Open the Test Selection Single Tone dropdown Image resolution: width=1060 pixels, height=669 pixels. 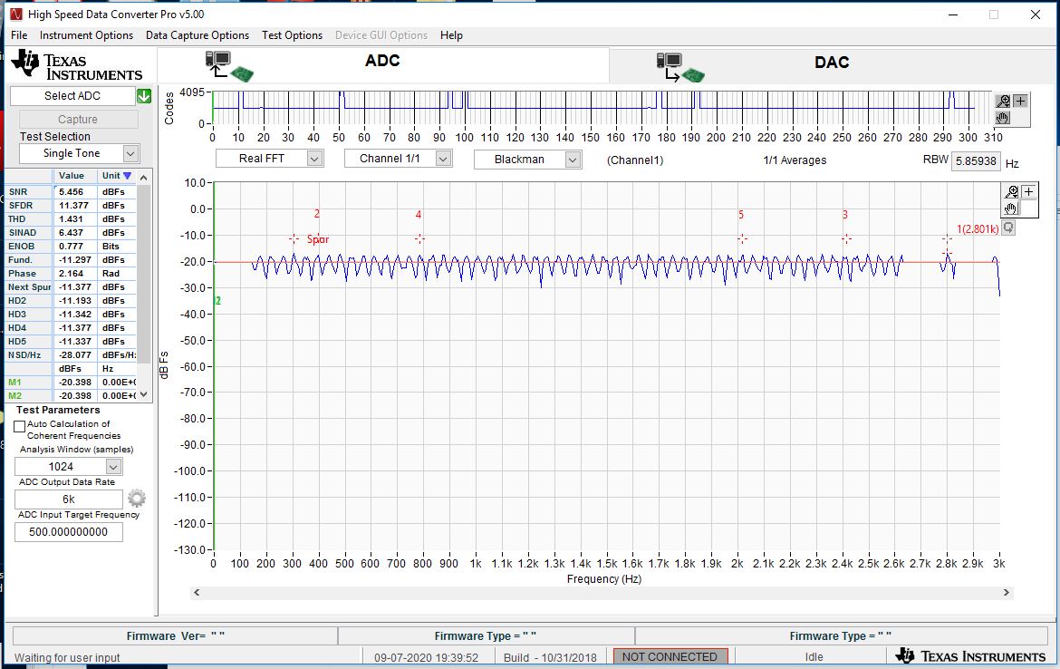(x=130, y=153)
